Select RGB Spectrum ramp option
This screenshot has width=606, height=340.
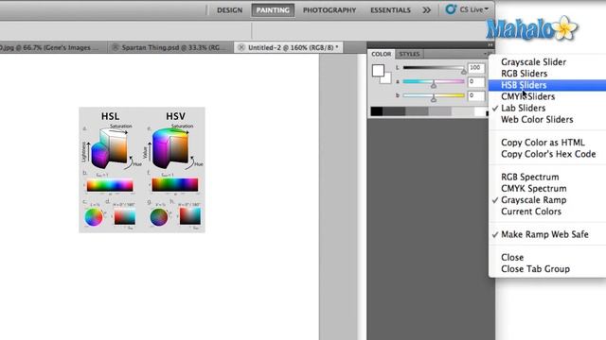point(530,178)
